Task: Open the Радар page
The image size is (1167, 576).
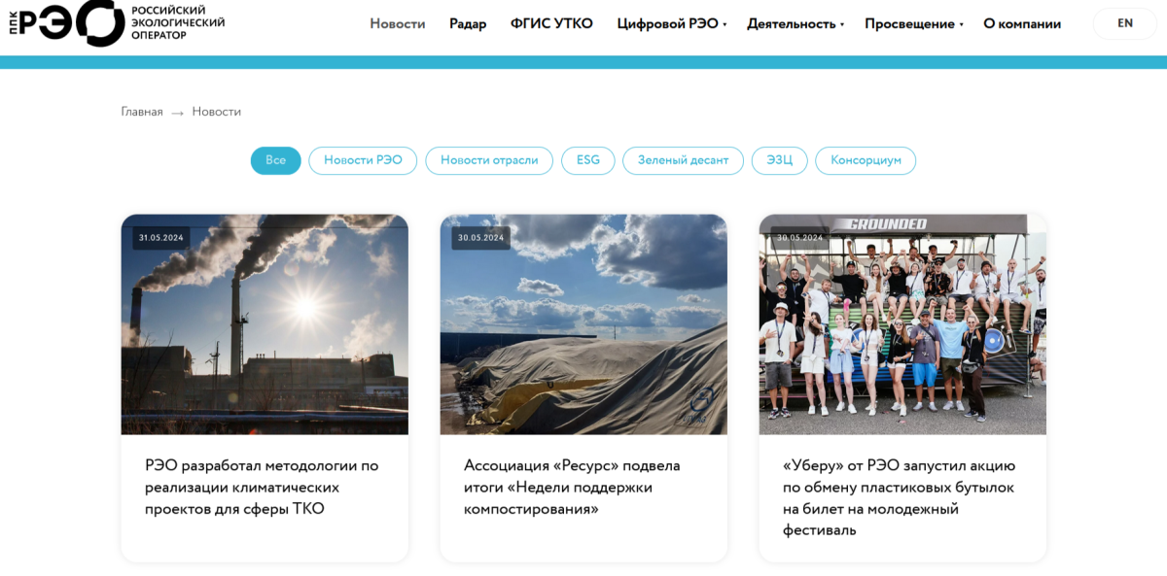Action: click(468, 24)
